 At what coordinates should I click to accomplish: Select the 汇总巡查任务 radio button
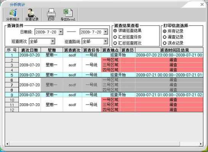(115, 37)
